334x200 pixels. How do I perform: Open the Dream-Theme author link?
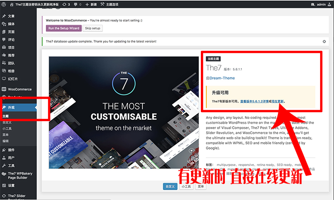222,78
